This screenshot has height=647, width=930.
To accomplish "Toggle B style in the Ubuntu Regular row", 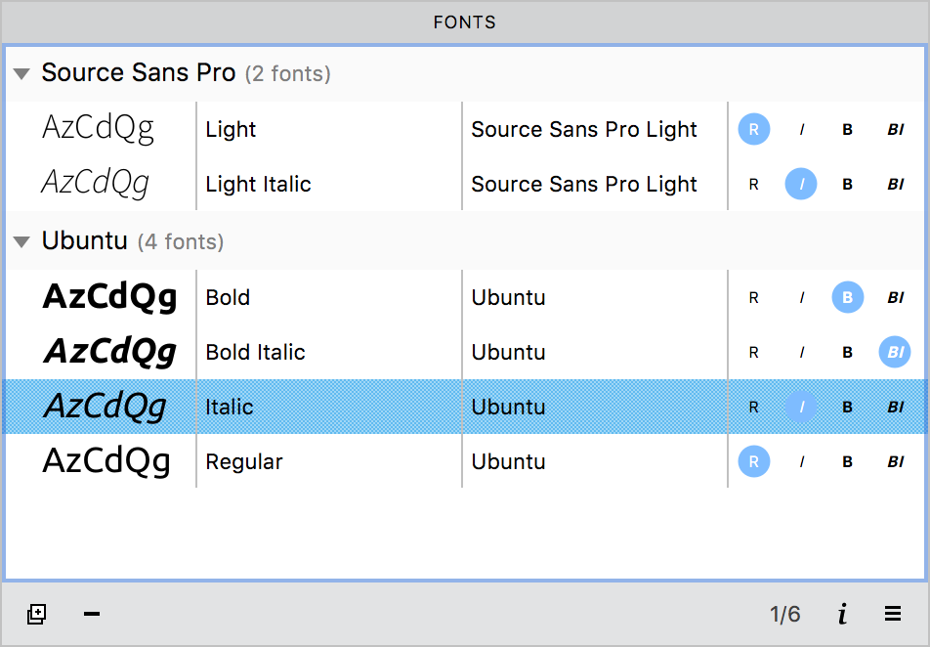I will coord(848,461).
